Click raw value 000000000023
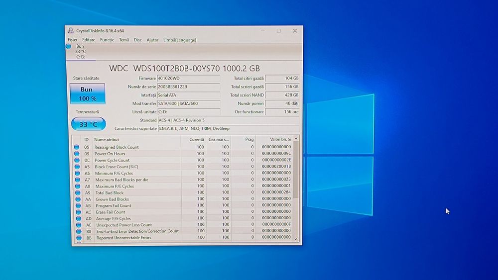 pyautogui.click(x=276, y=179)
